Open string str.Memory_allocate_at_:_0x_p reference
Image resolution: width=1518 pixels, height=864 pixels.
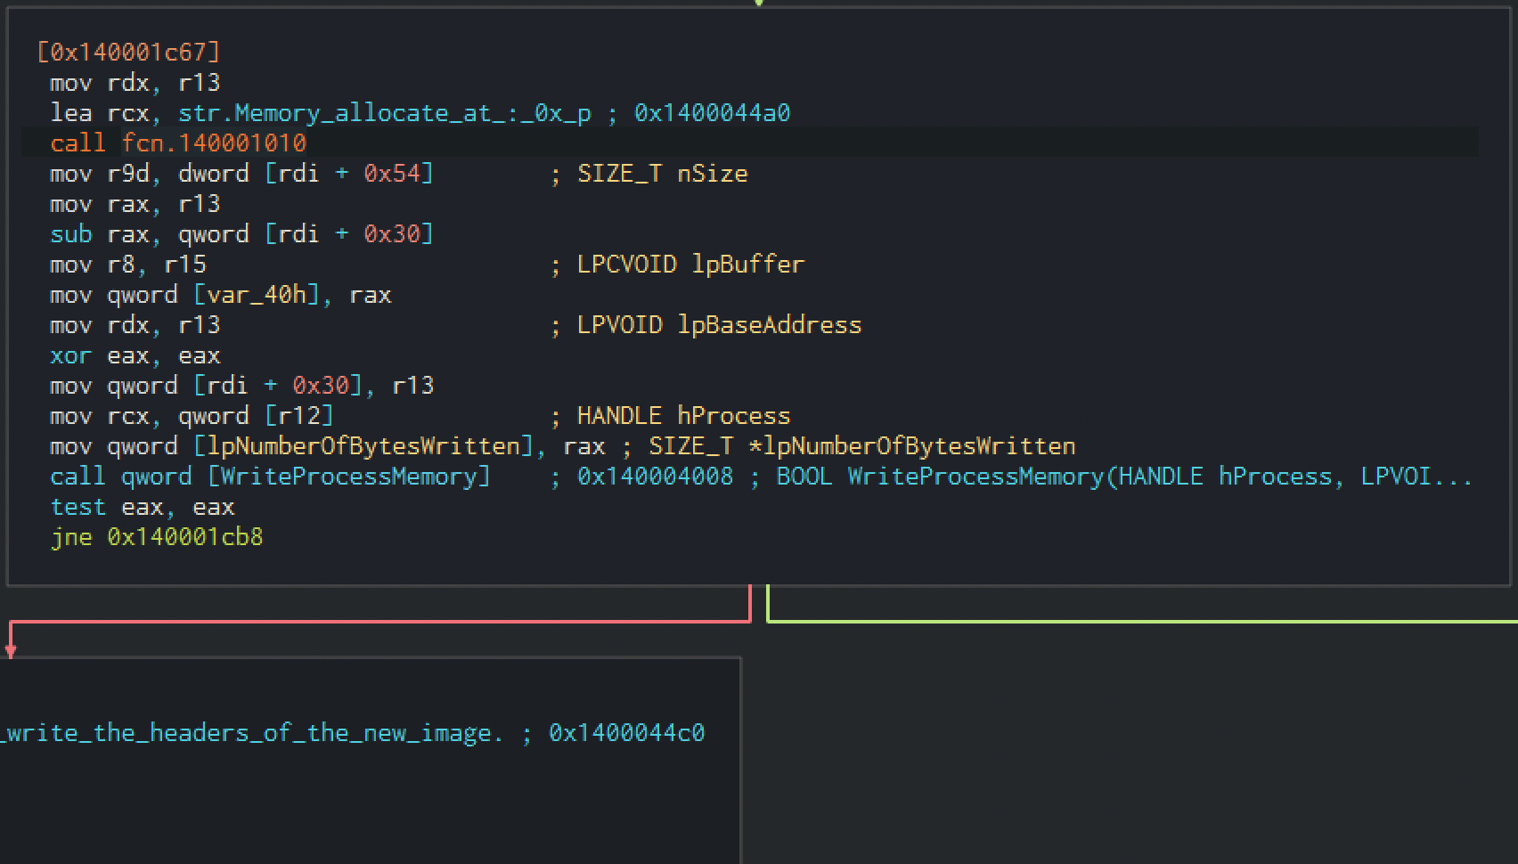pyautogui.click(x=385, y=113)
